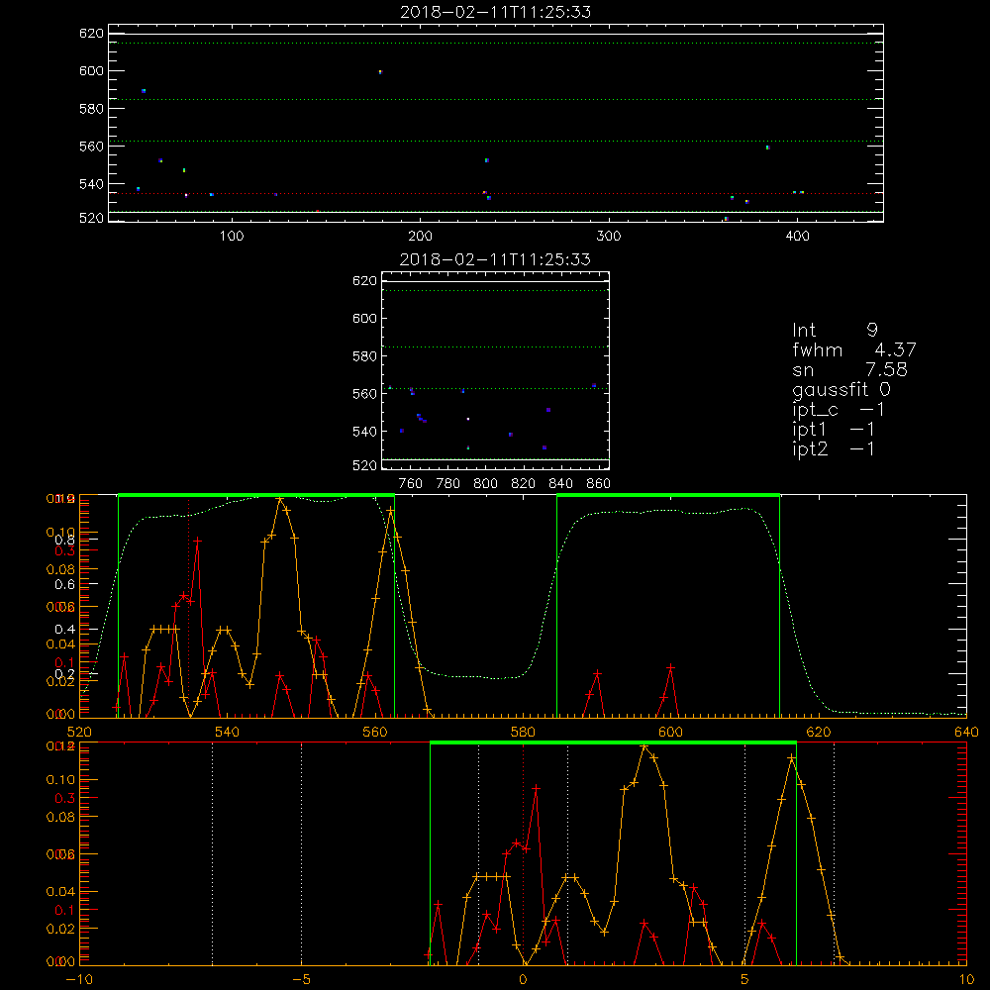
Task: Select the 'ipt_c -1' readout line
Action: click(x=839, y=410)
